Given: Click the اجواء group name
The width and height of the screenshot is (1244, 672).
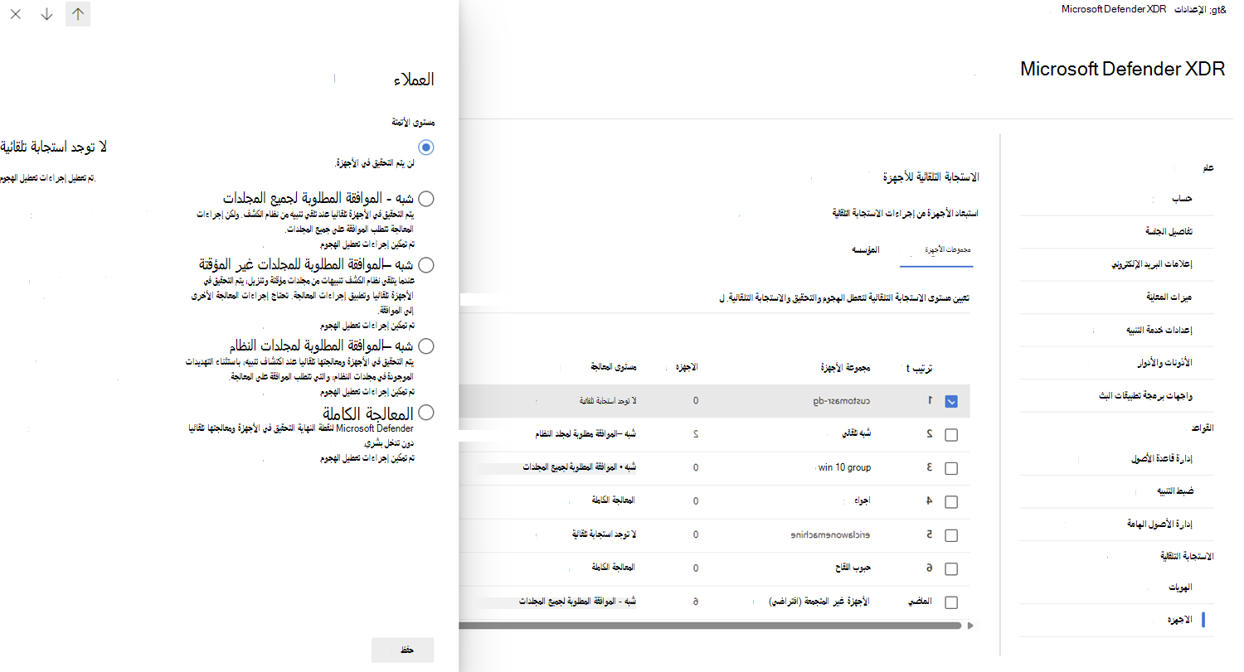Looking at the screenshot, I should 864,501.
